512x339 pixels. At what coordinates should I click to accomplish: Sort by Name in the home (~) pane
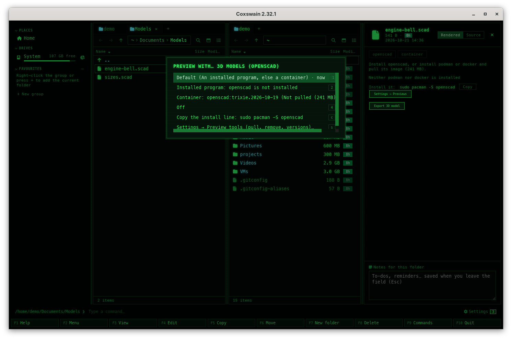(238, 52)
